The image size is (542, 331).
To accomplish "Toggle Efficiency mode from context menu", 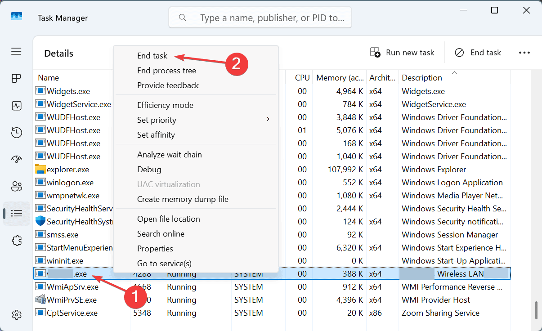I will [x=165, y=105].
